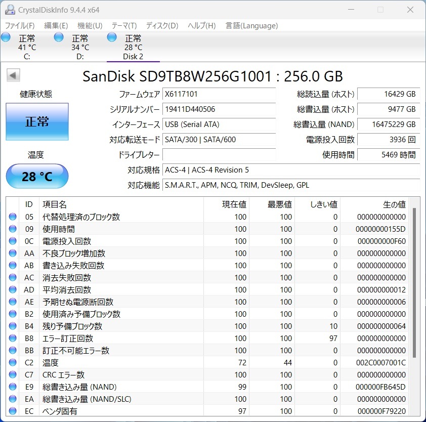426x422 pixels.
Task: Click the status icon for attribute B2
Action: pos(13,314)
